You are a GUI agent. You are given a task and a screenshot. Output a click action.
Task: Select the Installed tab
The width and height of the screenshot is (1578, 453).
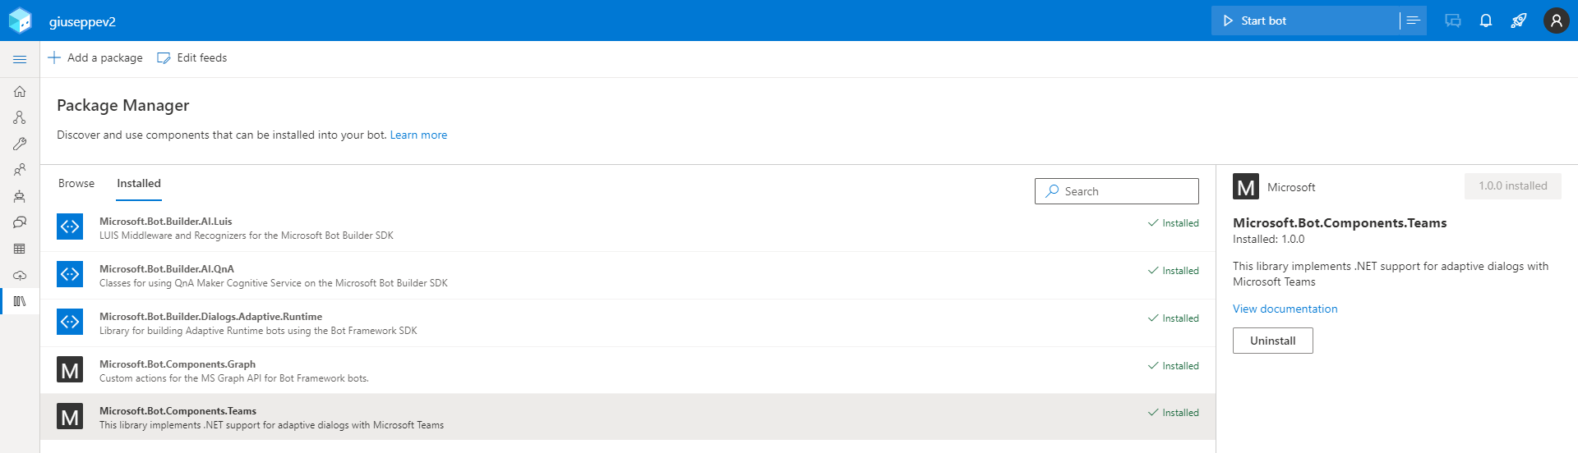click(139, 183)
